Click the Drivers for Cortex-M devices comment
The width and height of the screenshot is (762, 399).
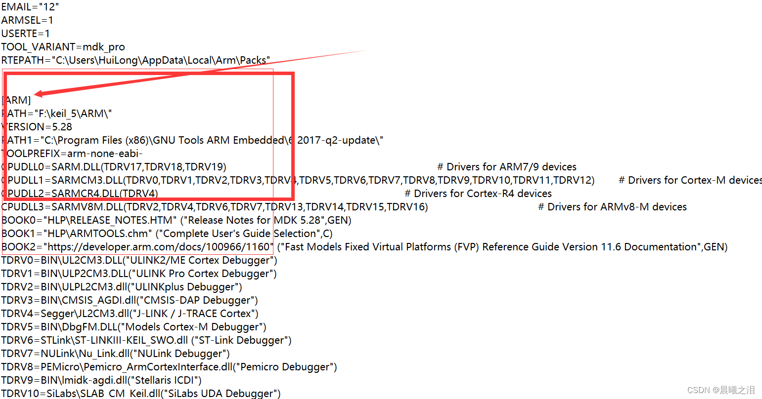pyautogui.click(x=689, y=180)
